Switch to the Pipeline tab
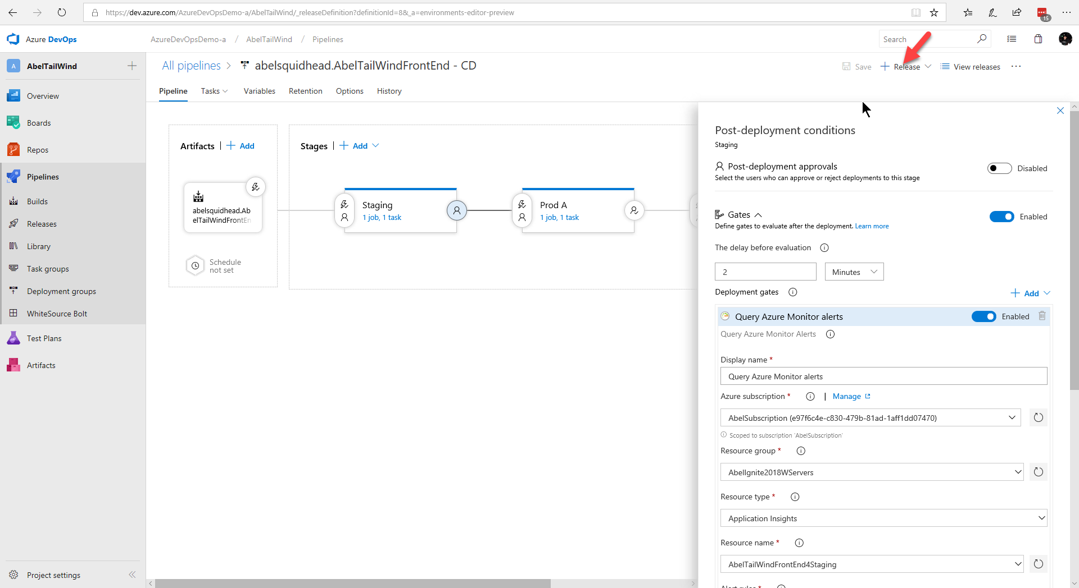1079x588 pixels. pos(173,91)
